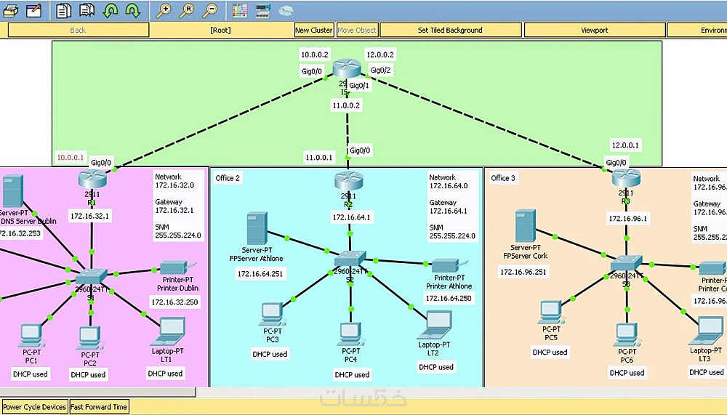Click the Undo green arrow
This screenshot has height=415, width=727.
(x=110, y=10)
